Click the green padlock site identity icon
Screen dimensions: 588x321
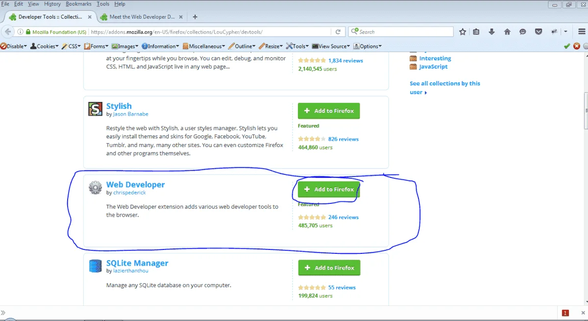click(28, 32)
